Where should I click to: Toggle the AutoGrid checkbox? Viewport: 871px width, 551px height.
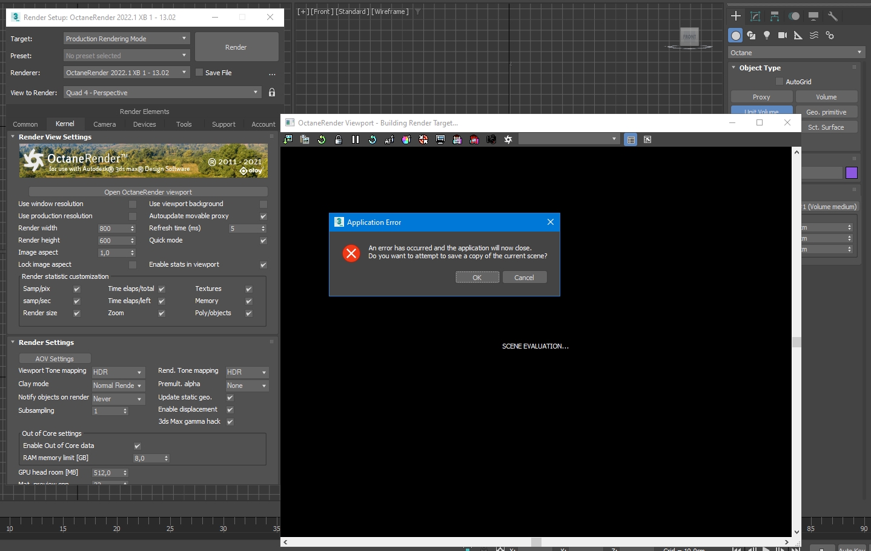pos(780,82)
